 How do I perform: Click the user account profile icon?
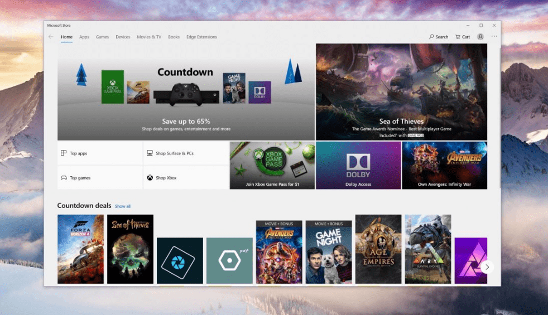[x=480, y=37]
